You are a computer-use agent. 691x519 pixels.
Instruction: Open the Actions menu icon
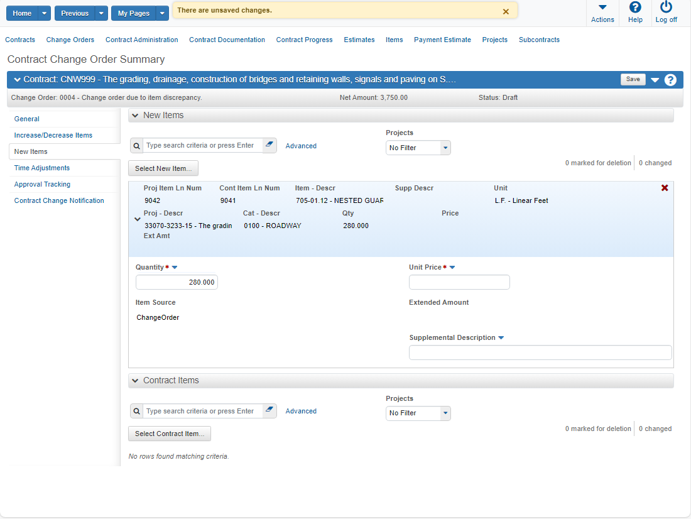coord(602,8)
